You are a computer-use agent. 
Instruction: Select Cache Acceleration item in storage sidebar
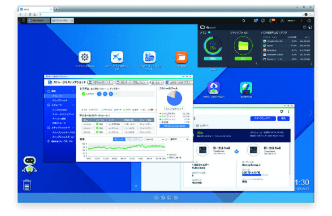click(59, 119)
